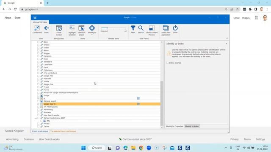Click the Arts and Culture link icon
Screen dimensions: 271x152
(41, 73)
